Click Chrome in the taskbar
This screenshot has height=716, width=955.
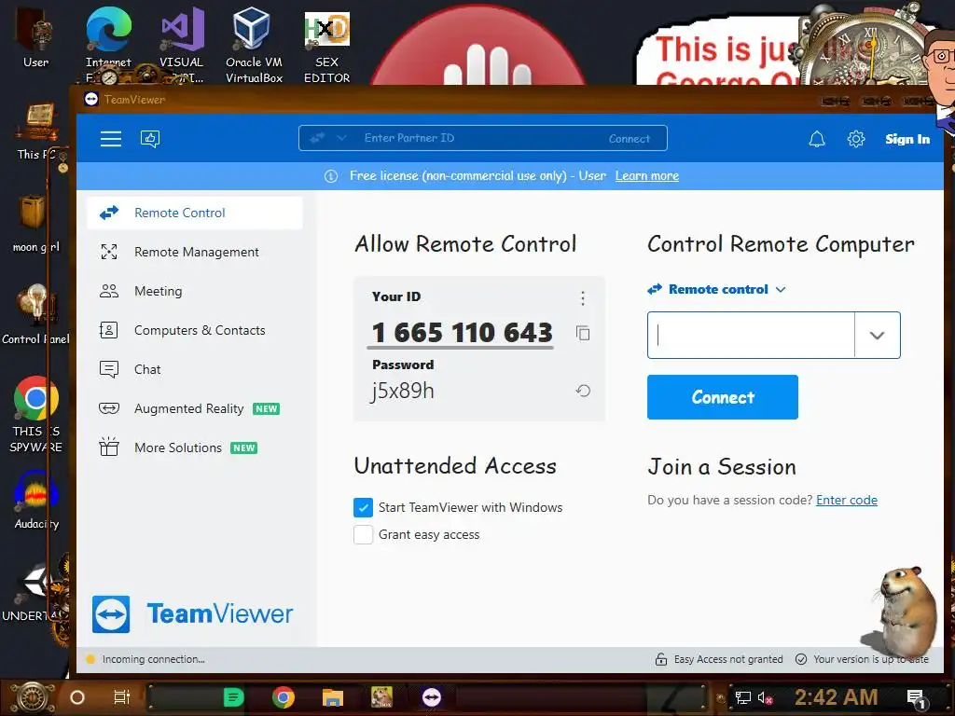point(284,697)
